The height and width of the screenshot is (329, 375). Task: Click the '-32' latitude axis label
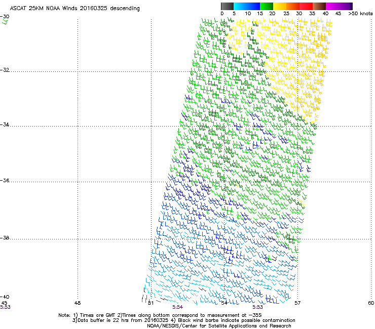click(x=5, y=70)
